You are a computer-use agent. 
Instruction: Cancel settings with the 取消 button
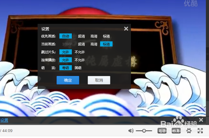click(99, 80)
